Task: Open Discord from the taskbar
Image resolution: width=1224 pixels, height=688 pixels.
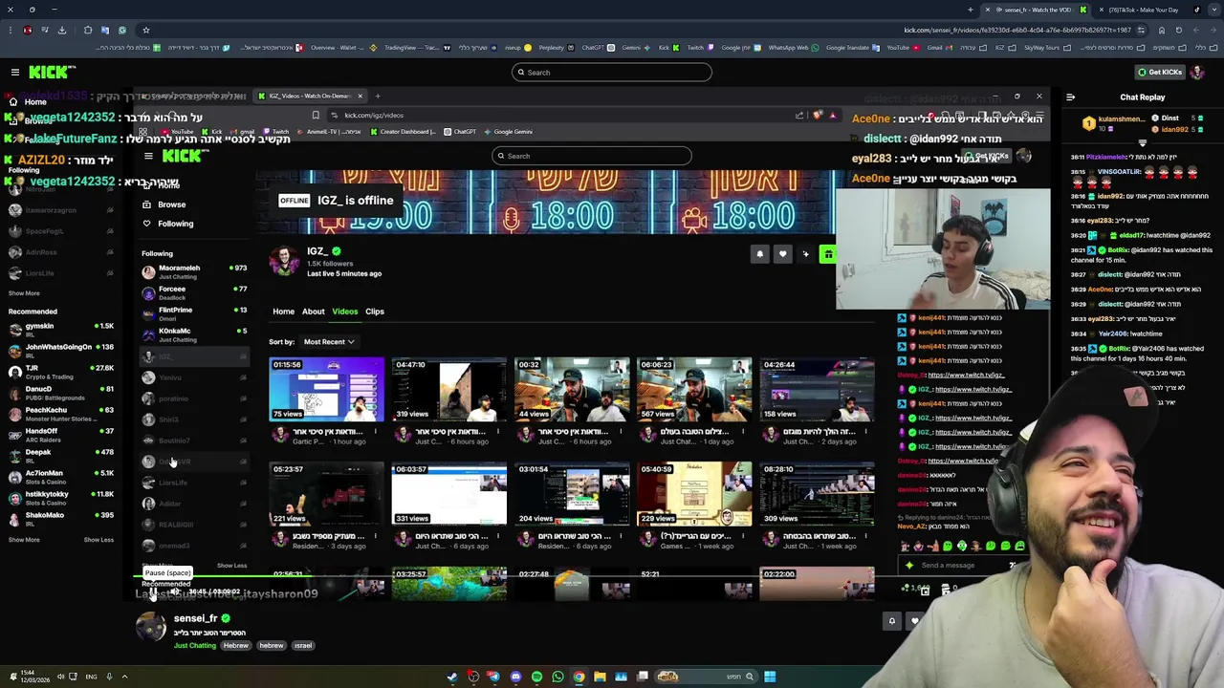Action: [515, 677]
